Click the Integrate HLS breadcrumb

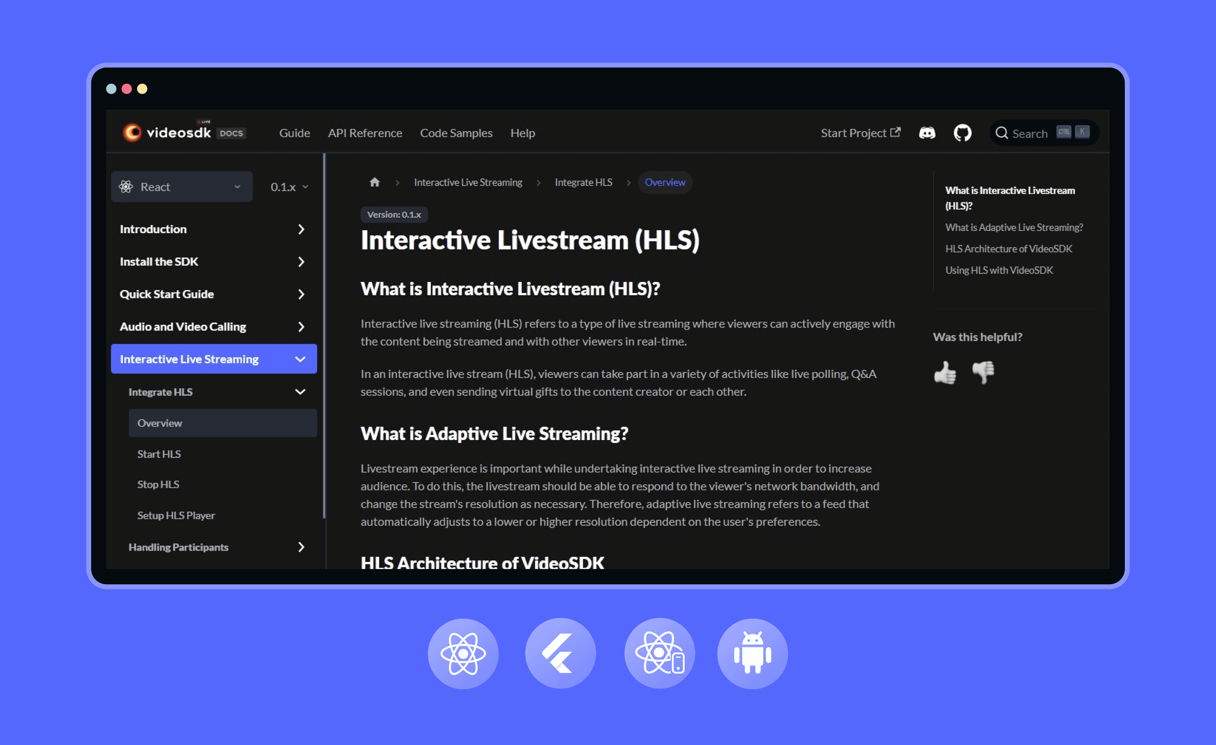click(583, 182)
